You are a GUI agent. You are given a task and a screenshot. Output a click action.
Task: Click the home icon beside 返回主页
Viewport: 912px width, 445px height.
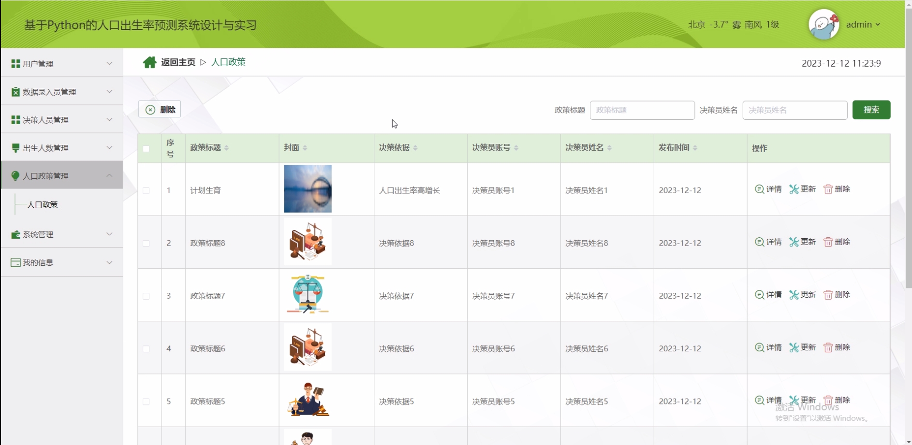point(149,62)
